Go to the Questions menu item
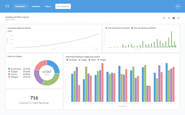185x115 pixels. (x=36, y=6)
